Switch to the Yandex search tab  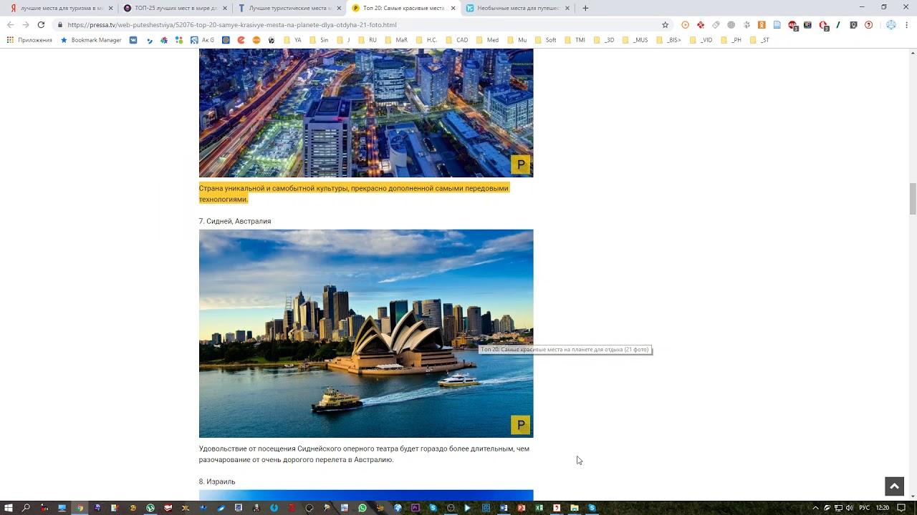coord(61,8)
